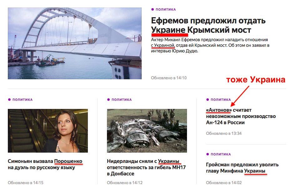Click the Политика tag above the Simonyan photo
The height and width of the screenshot is (191, 293).
point(23,100)
